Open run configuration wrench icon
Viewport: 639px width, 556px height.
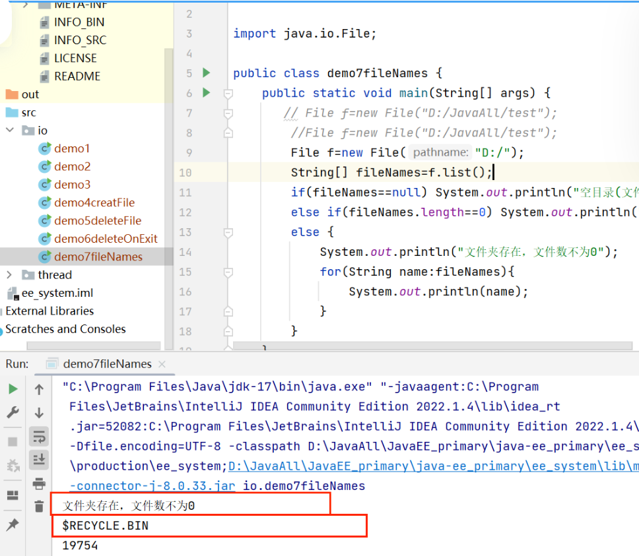click(13, 413)
